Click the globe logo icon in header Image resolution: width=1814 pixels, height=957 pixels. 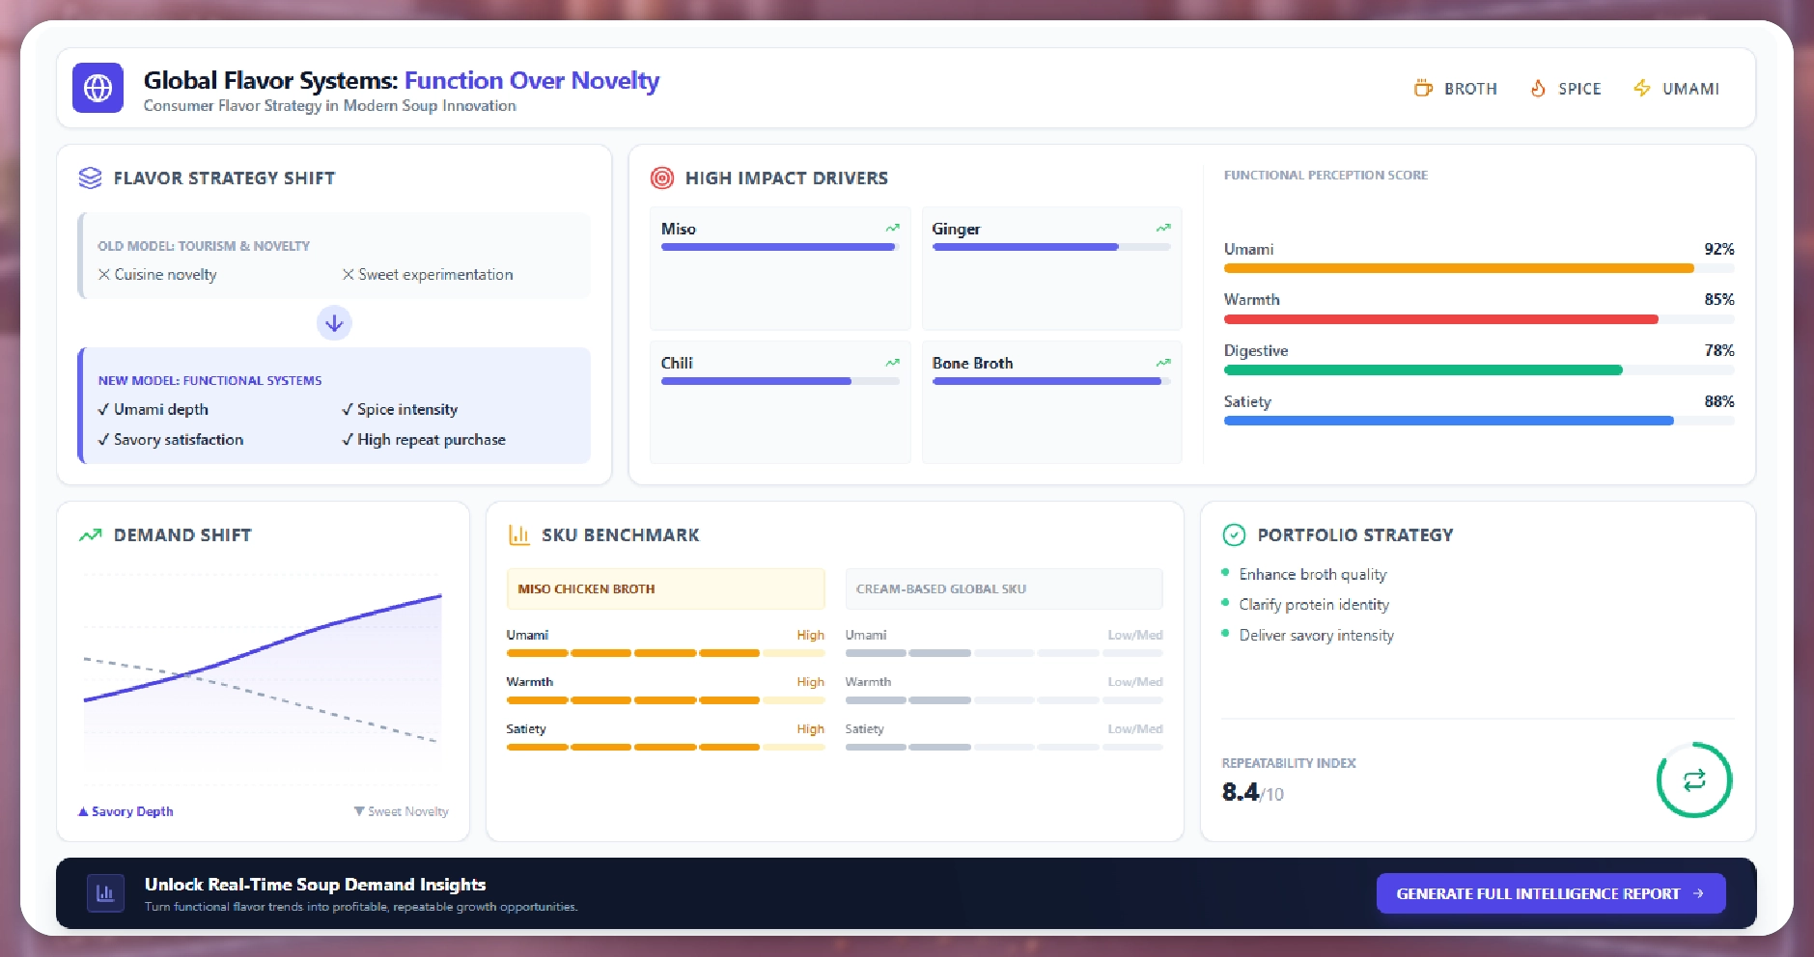pyautogui.click(x=98, y=88)
